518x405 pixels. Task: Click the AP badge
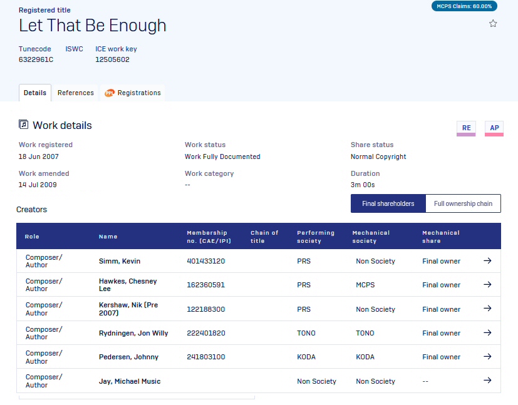(494, 128)
